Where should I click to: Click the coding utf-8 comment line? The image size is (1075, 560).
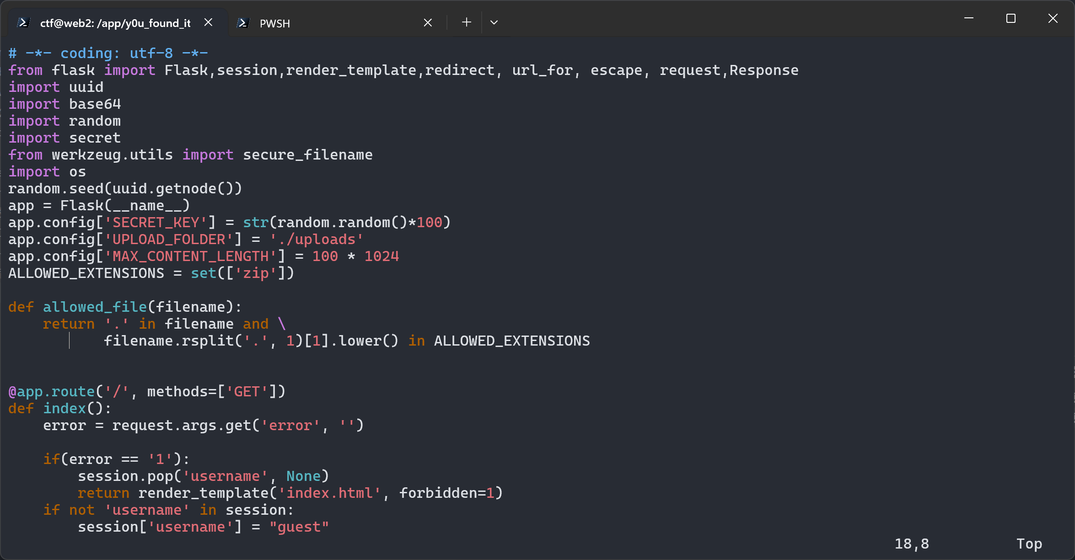click(x=108, y=53)
